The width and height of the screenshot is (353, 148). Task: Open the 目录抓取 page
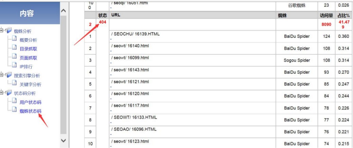28,49
